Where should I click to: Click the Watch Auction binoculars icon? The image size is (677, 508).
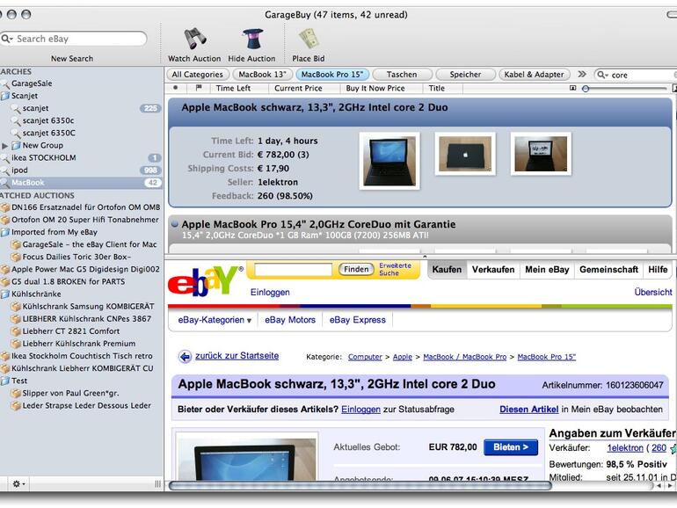click(x=194, y=39)
